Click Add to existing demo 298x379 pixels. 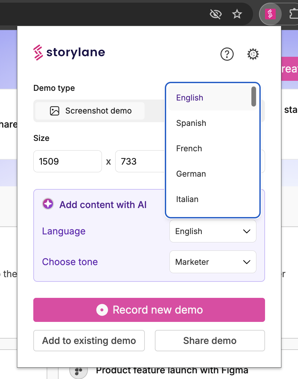click(x=89, y=341)
